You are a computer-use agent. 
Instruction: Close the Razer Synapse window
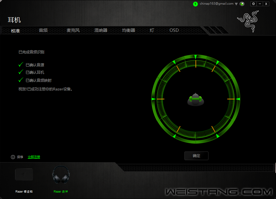click(x=266, y=4)
